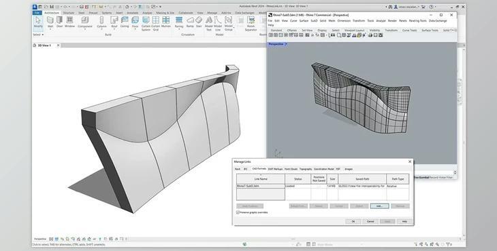Click the Ceiling tool icon
The width and height of the screenshot is (497, 251).
point(125,20)
